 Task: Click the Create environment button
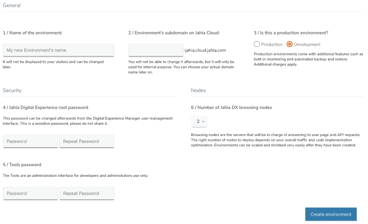pyautogui.click(x=331, y=214)
